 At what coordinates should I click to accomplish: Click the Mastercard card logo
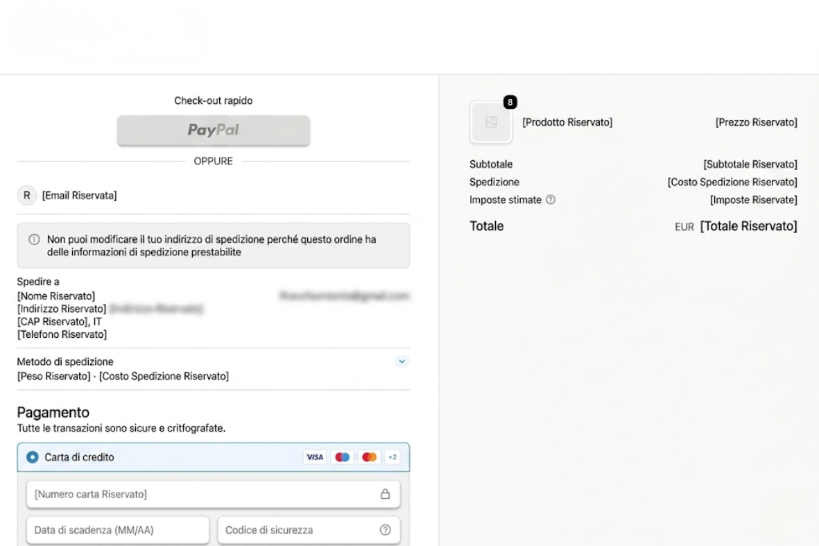tap(369, 457)
